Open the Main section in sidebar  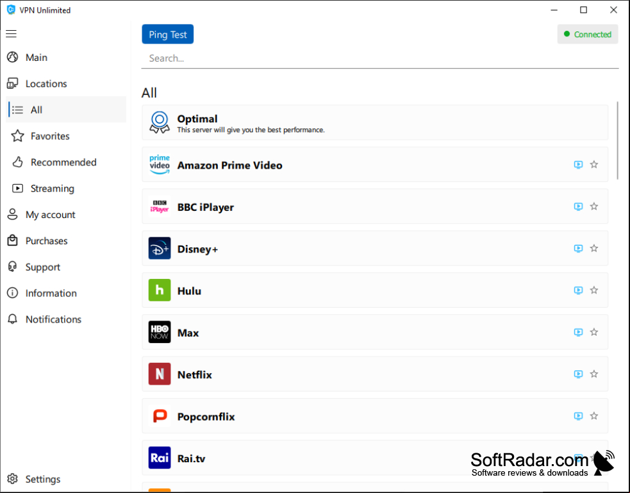[x=66, y=58]
